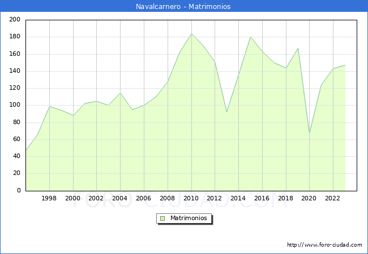Screen dimensions: 368x254
Task: Click the 40 y-axis value
Action: pyautogui.click(x=16, y=156)
